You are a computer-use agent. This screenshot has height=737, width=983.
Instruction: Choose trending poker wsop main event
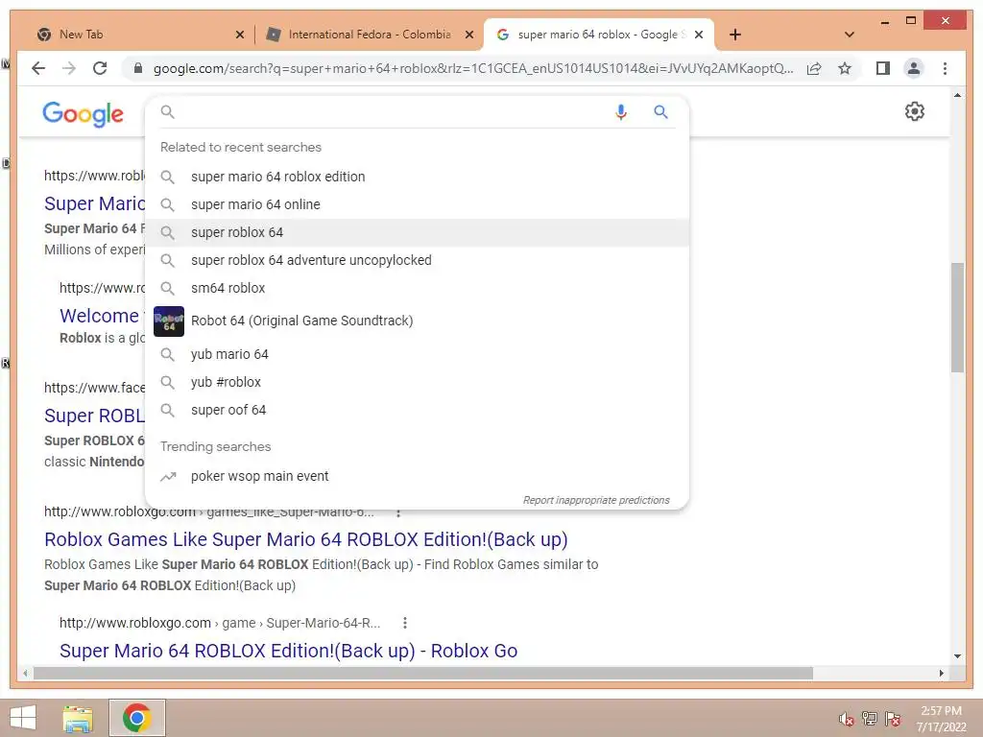[417, 476]
